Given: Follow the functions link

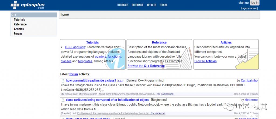Looking at the screenshot, I should click(114, 57).
